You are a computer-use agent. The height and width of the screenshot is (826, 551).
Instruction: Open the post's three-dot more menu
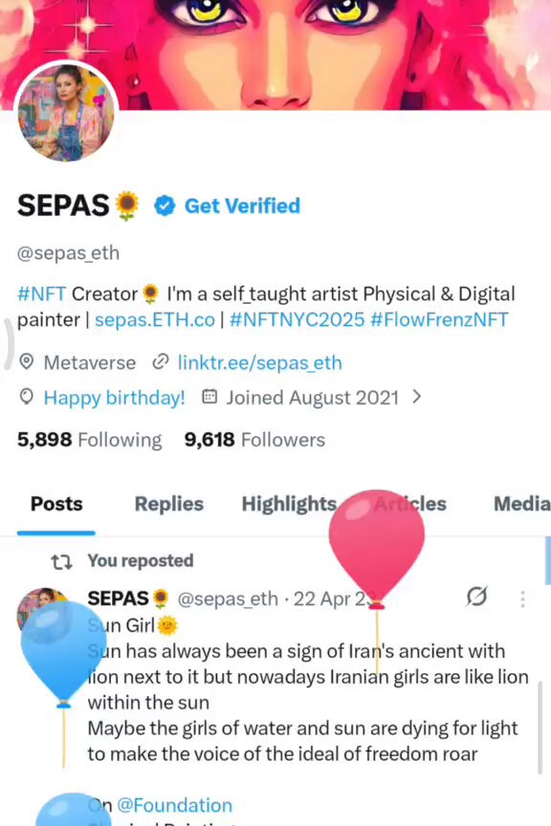click(522, 599)
